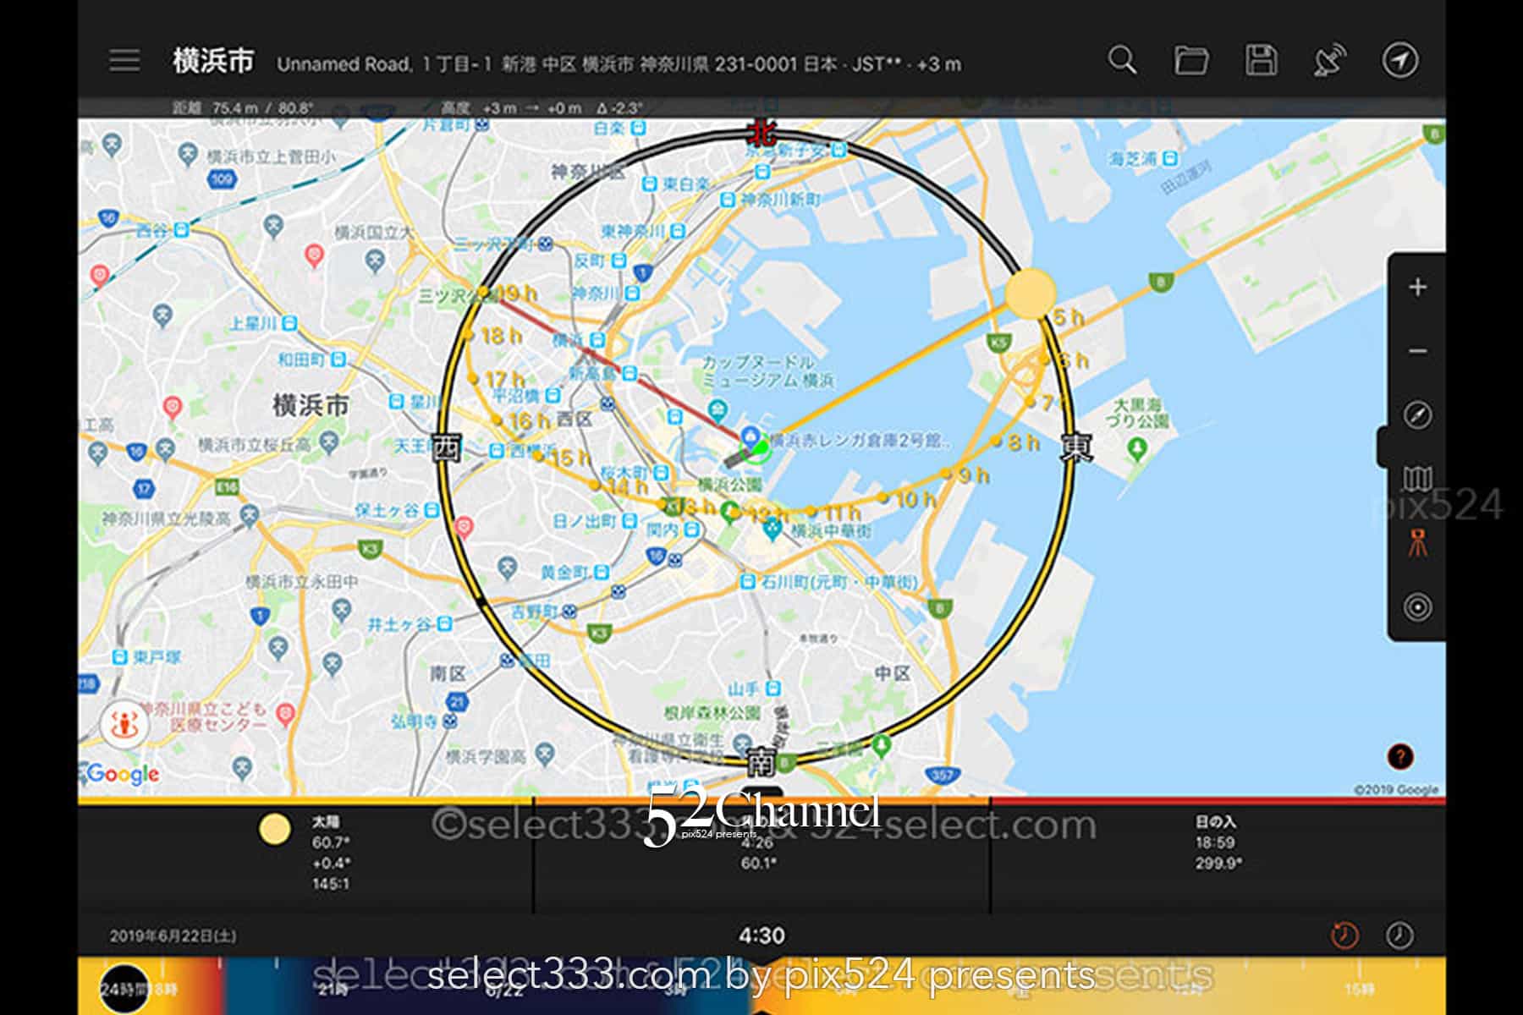Open the location search tool
This screenshot has width=1523, height=1015.
[x=1121, y=61]
